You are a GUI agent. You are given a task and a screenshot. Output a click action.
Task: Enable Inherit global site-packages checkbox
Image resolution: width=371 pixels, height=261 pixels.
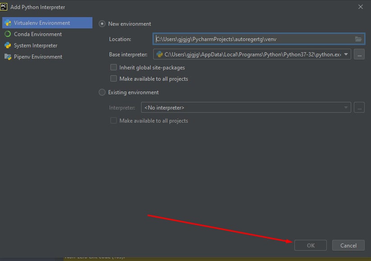(x=114, y=67)
